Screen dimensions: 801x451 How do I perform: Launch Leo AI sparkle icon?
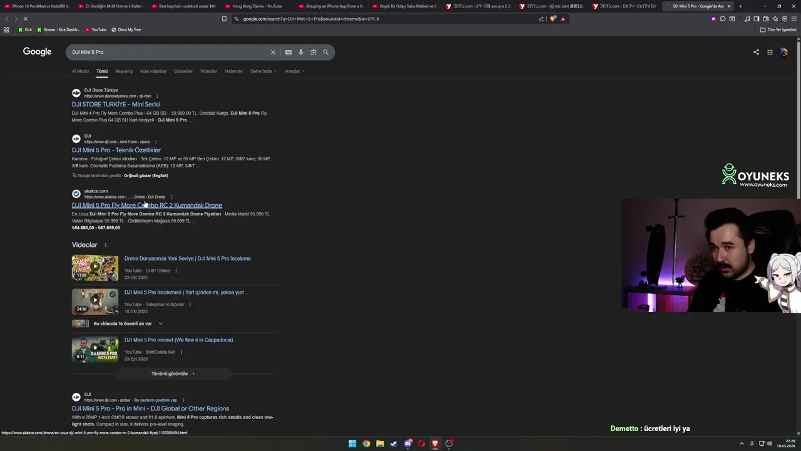(775, 19)
